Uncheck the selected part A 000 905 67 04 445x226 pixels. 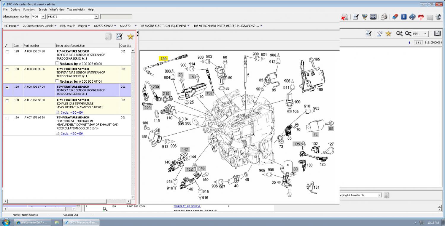(7, 87)
